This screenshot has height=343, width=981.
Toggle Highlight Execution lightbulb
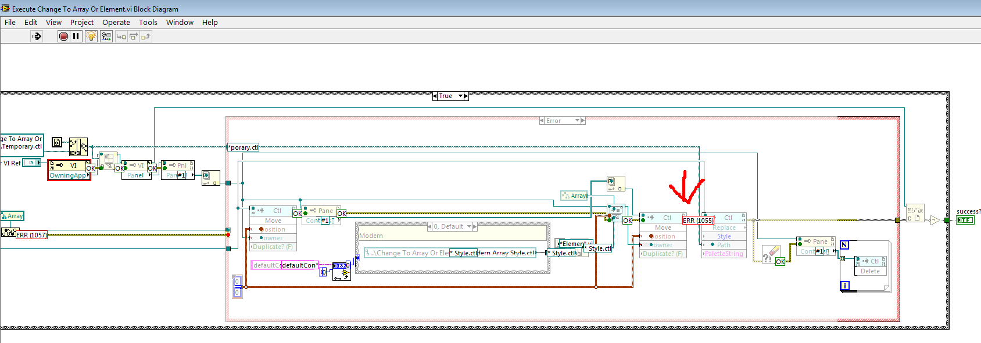click(x=91, y=36)
